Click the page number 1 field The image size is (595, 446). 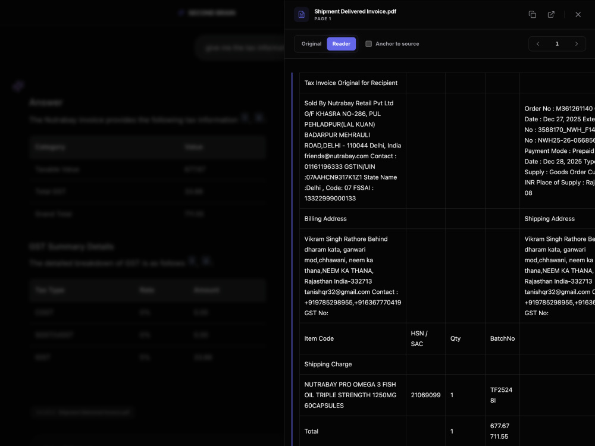557,43
